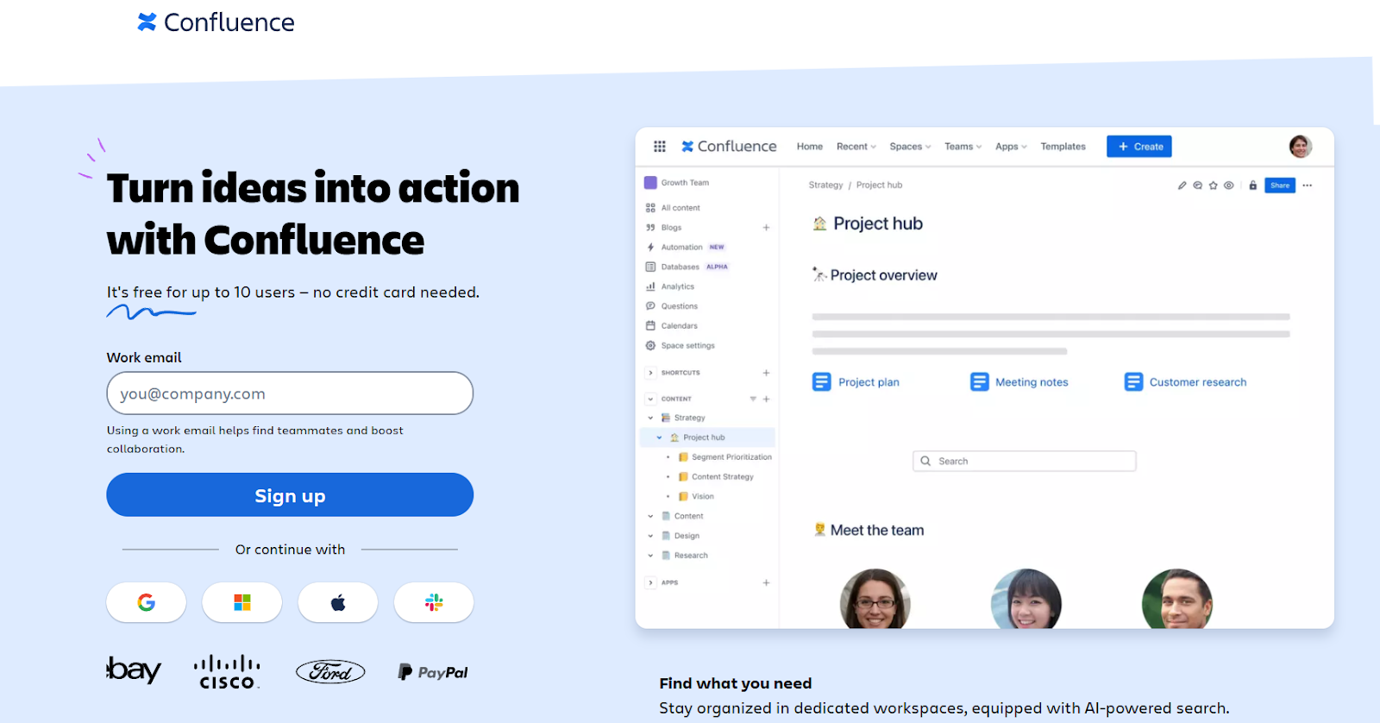
Task: Click the page Search field
Action: point(1025,462)
